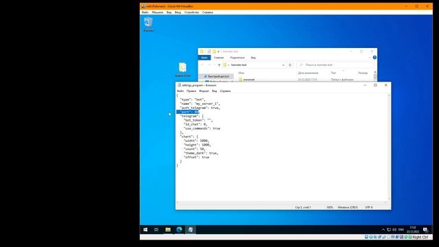Click the VirtualBox Right Ctrl host key indicator

pyautogui.click(x=420, y=237)
